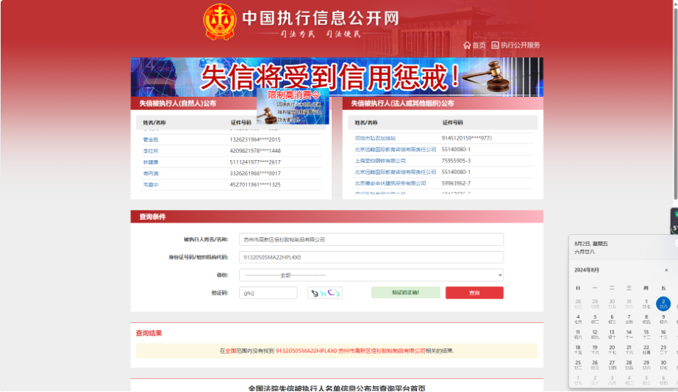This screenshot has height=392, width=678.
Task: Click the 被执行人姓名/名称 input field
Action: tap(371, 239)
